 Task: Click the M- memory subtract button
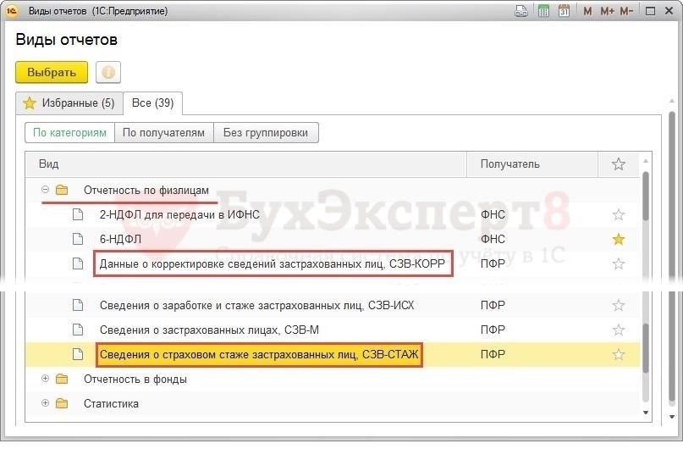click(626, 11)
